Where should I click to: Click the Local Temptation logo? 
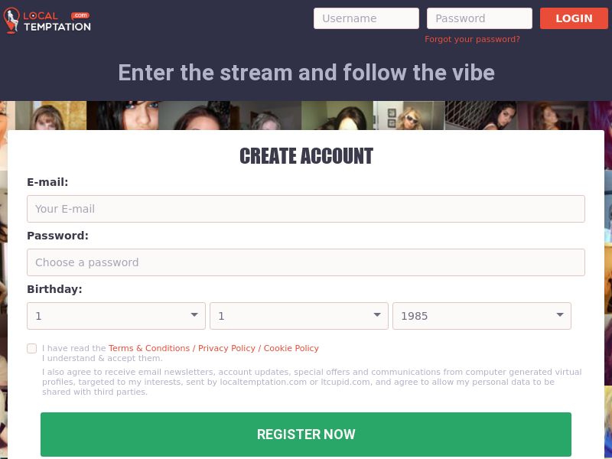coord(47,21)
